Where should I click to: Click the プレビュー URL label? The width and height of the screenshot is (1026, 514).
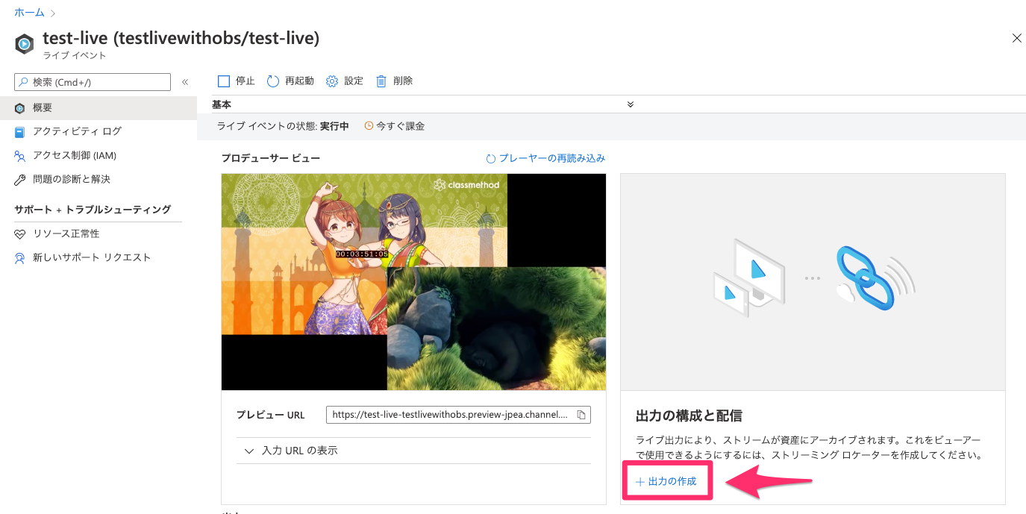[x=271, y=415]
